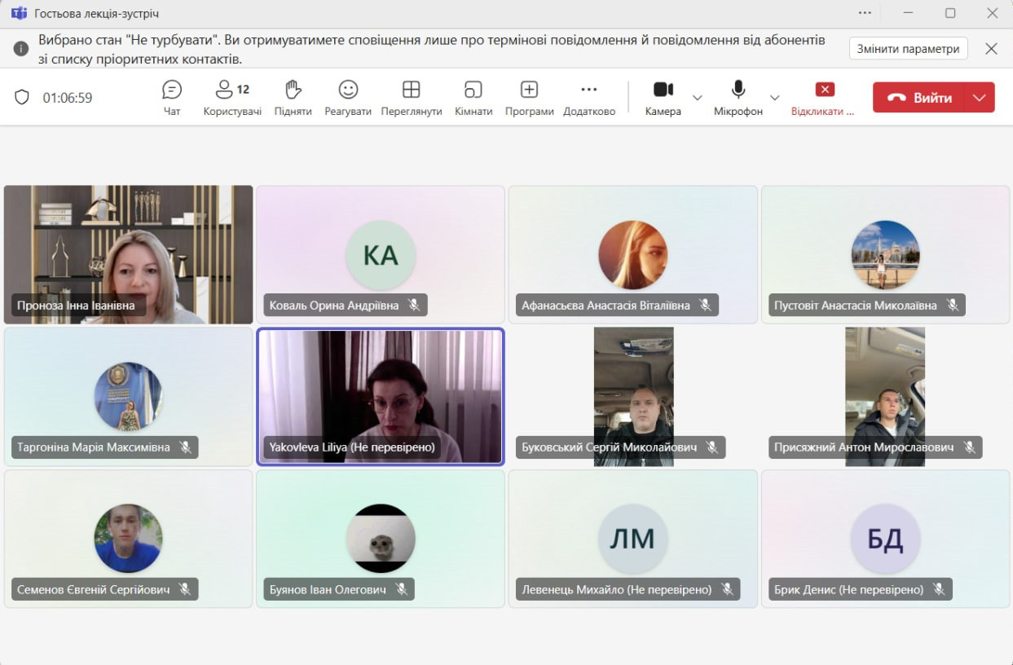Image resolution: width=1013 pixels, height=665 pixels.
Task: Raise hand with Підняти icon
Action: pos(293,97)
